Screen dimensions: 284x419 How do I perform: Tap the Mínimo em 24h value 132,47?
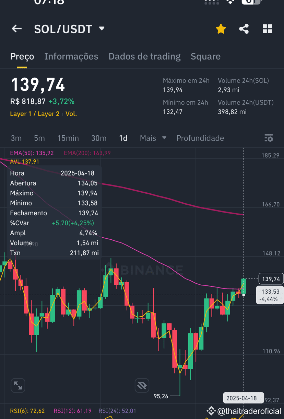coord(173,112)
